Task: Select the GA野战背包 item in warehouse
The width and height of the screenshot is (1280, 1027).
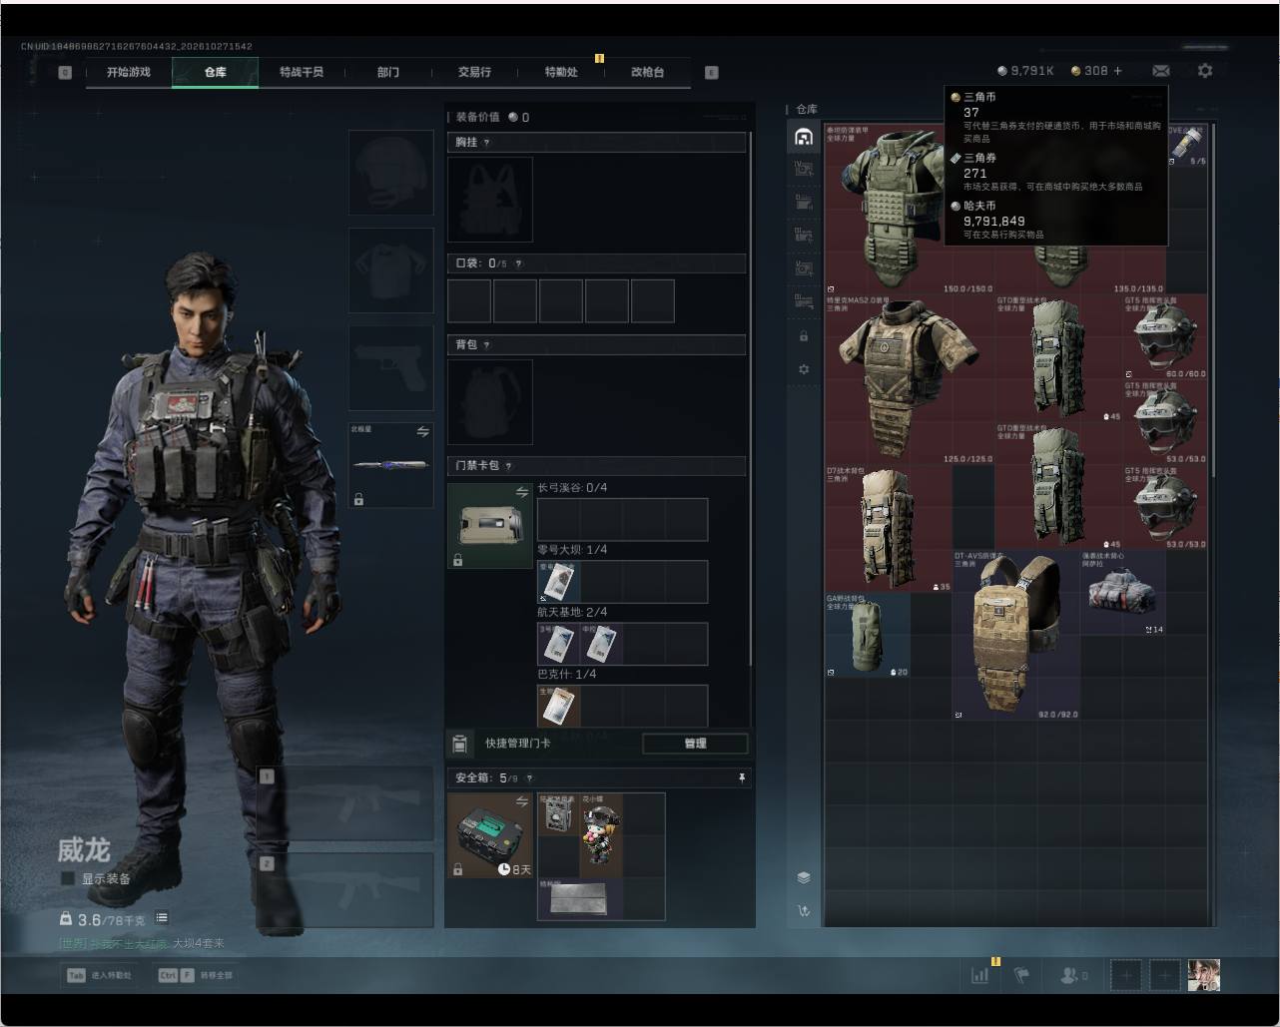Action: (x=867, y=635)
